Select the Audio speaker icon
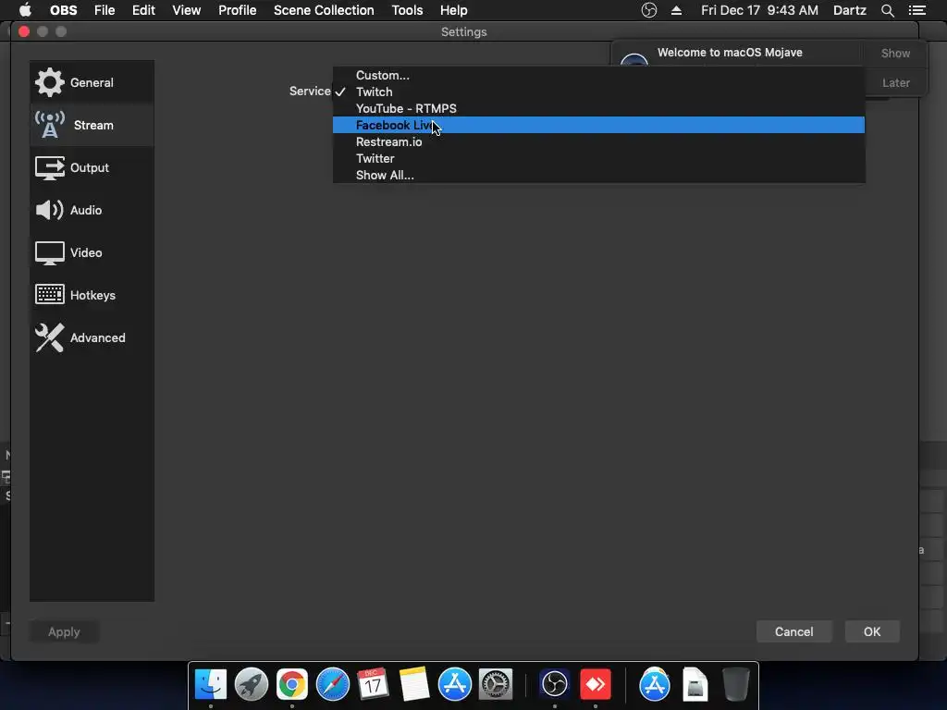The width and height of the screenshot is (947, 710). [x=50, y=210]
